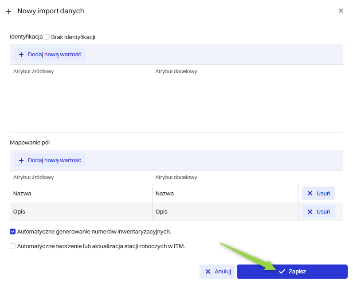
Task: Click Atrybut źródłowy header in Mapowanie pól table
Action: (34, 177)
